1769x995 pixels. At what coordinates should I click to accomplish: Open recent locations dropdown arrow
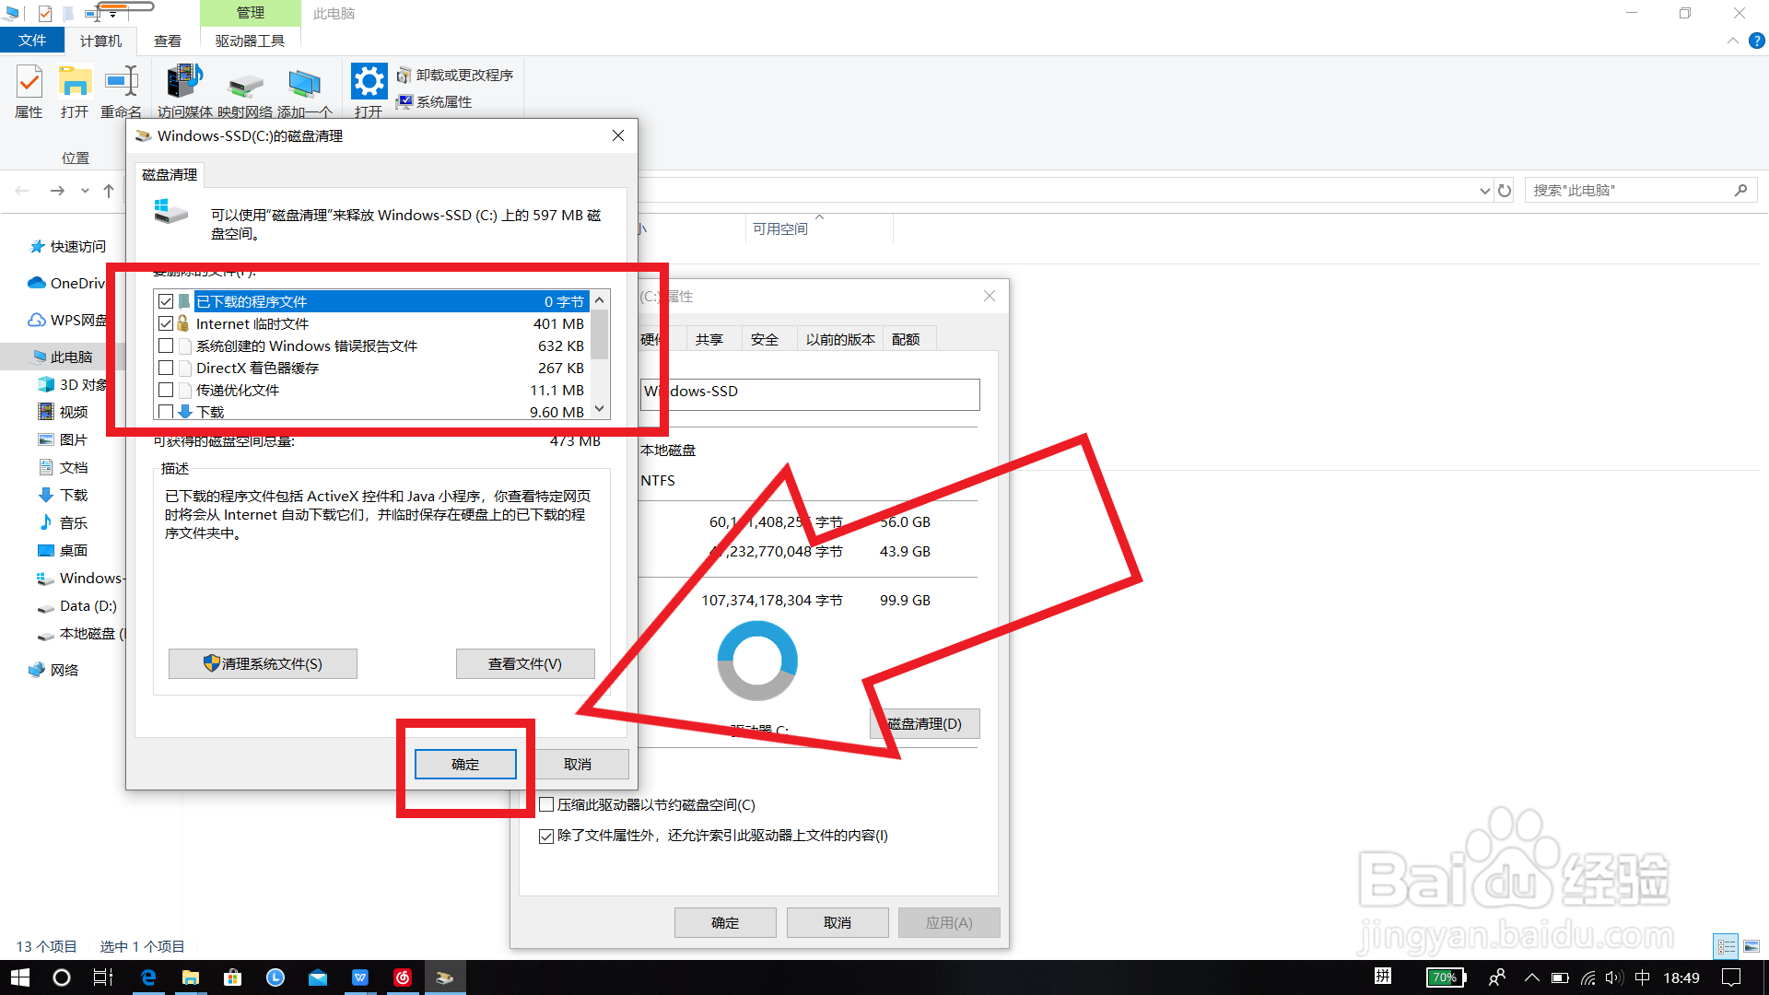85,191
